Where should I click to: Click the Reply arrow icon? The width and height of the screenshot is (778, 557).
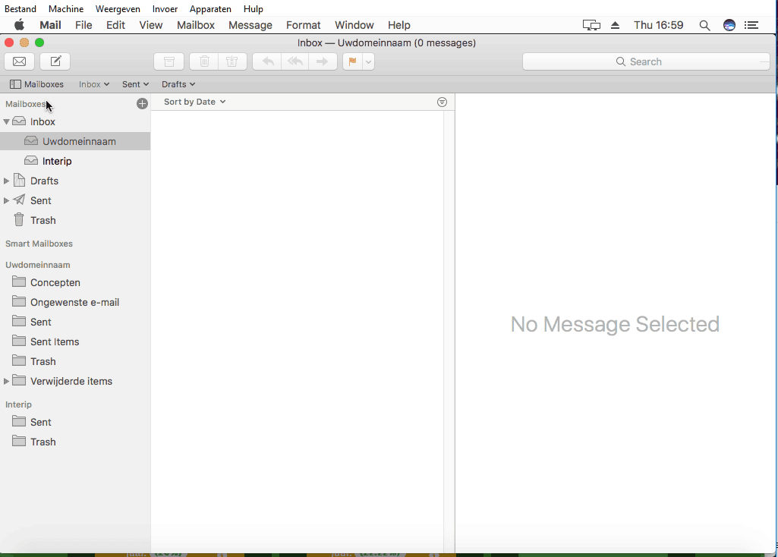coord(267,61)
